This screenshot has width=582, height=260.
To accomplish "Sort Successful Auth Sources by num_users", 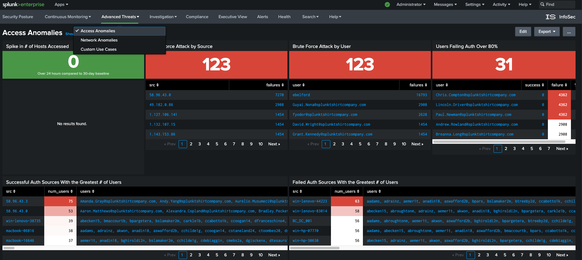I will (x=61, y=191).
